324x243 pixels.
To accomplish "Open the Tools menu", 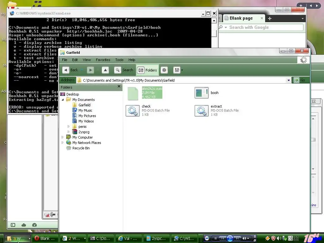I will coord(119,60).
